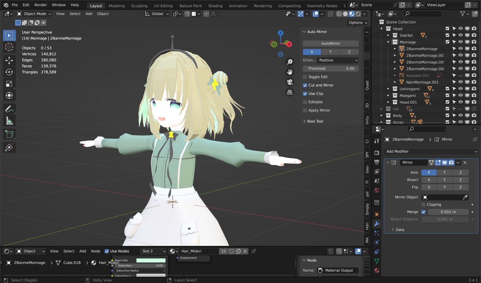The width and height of the screenshot is (481, 283).
Task: Open the Physics properties tab
Action: pyautogui.click(x=376, y=242)
